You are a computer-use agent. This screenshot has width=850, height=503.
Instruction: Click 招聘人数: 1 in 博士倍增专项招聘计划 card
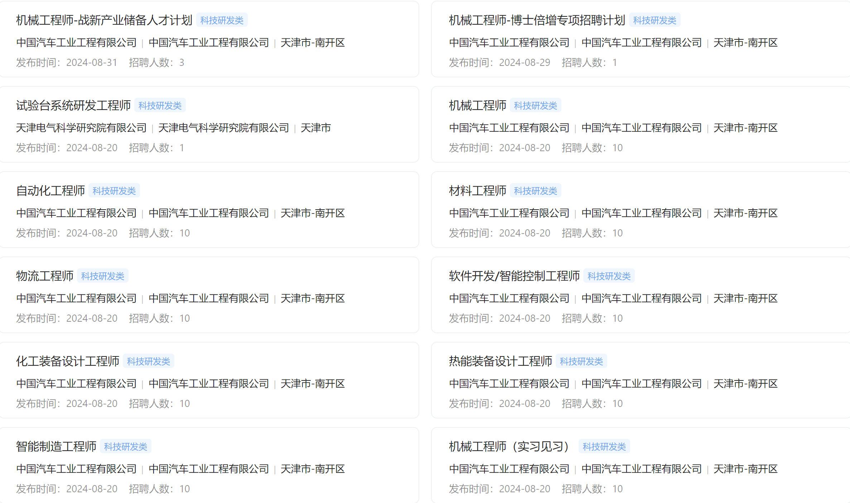click(x=589, y=63)
